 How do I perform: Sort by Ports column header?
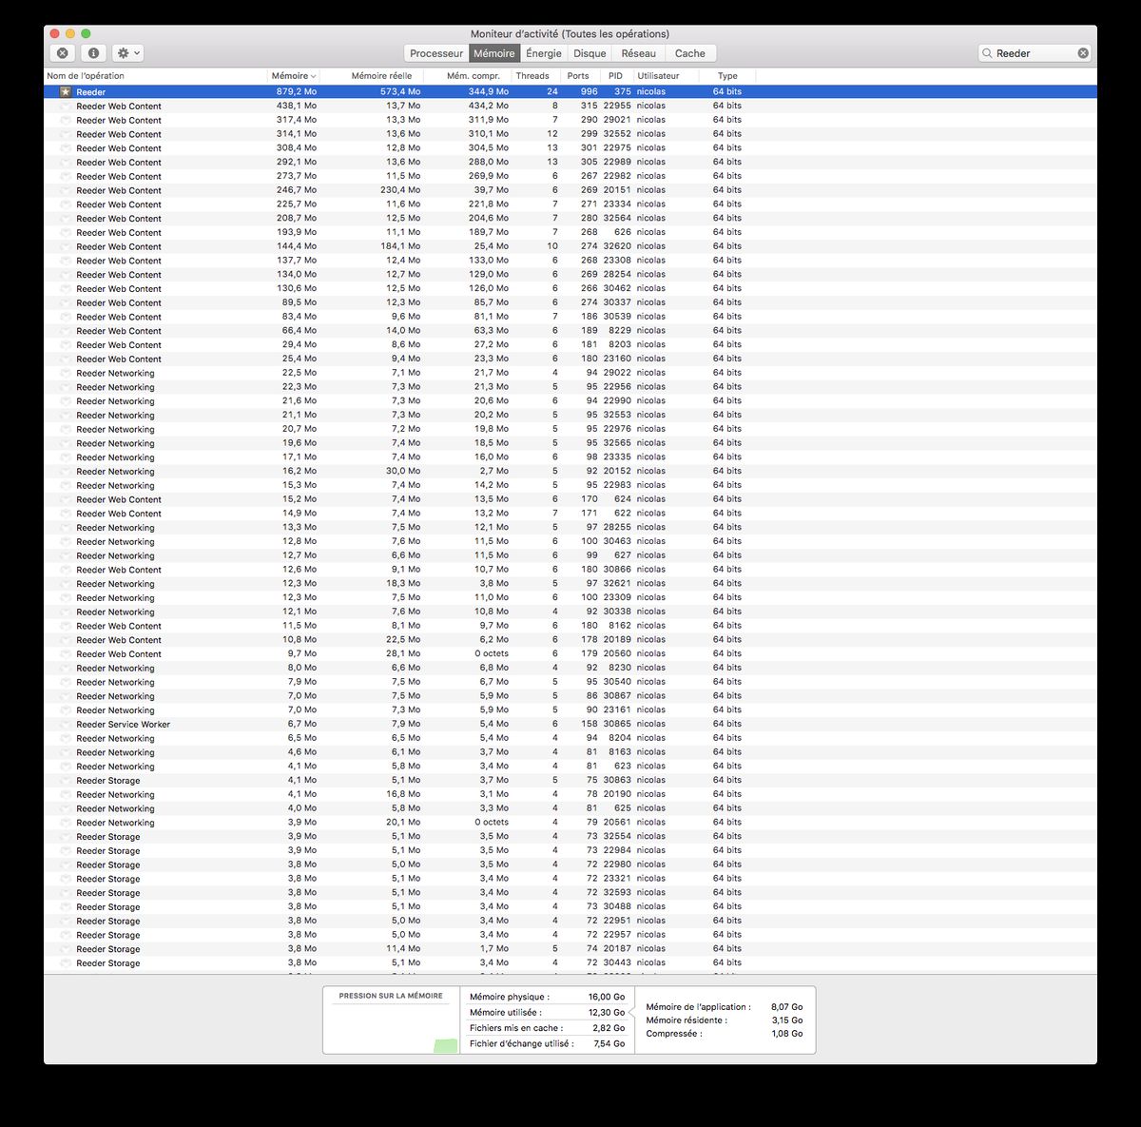pyautogui.click(x=578, y=76)
